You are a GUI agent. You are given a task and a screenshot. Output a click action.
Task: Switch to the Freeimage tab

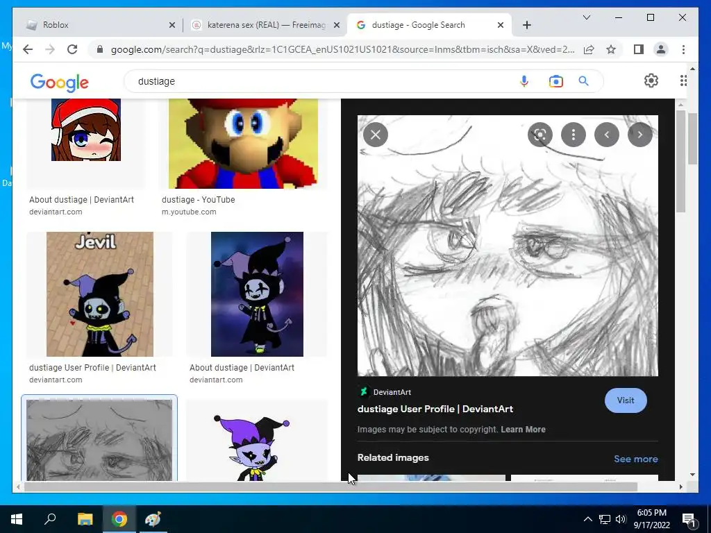pos(265,25)
